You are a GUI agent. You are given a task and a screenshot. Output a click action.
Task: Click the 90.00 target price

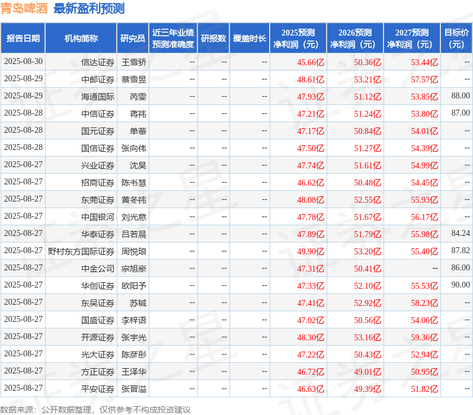pos(461,285)
